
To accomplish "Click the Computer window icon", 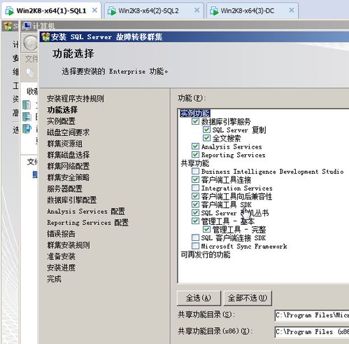I will (27, 26).
